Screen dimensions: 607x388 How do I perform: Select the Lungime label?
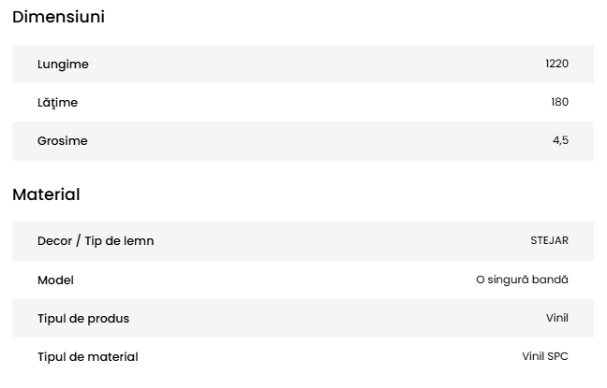pyautogui.click(x=63, y=64)
